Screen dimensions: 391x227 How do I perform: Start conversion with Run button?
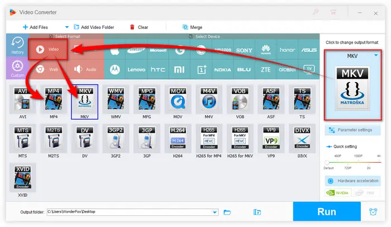(x=327, y=211)
